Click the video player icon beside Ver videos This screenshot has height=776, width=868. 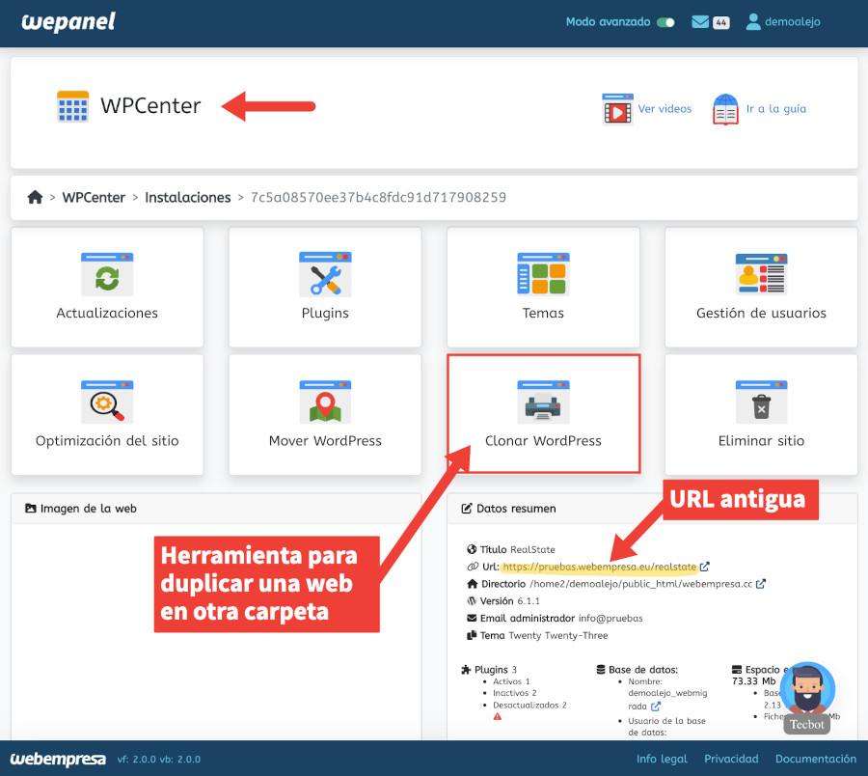(x=618, y=109)
